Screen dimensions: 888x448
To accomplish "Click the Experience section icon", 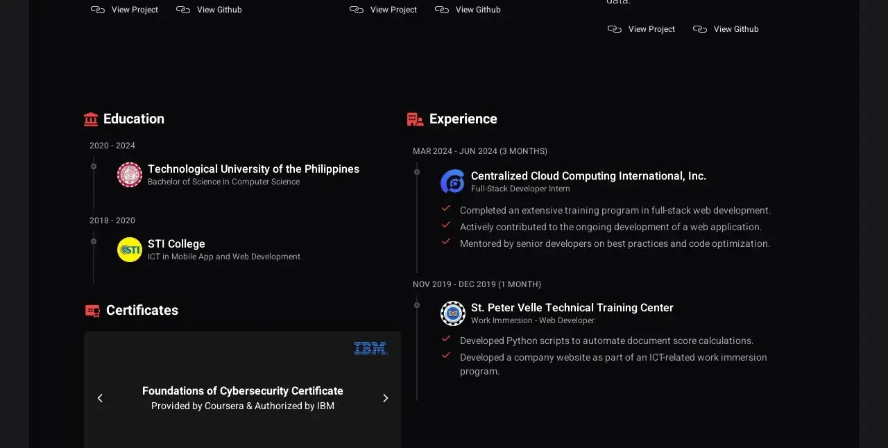I will coord(415,119).
